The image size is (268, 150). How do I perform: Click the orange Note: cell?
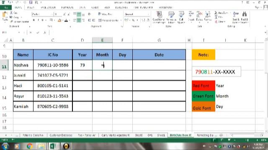[204, 55]
